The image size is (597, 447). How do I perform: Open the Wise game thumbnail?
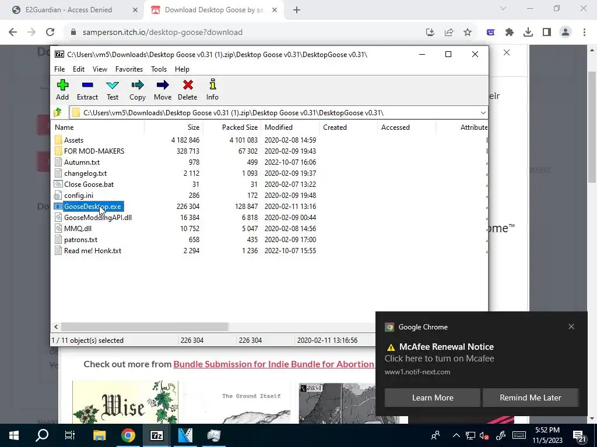125,402
